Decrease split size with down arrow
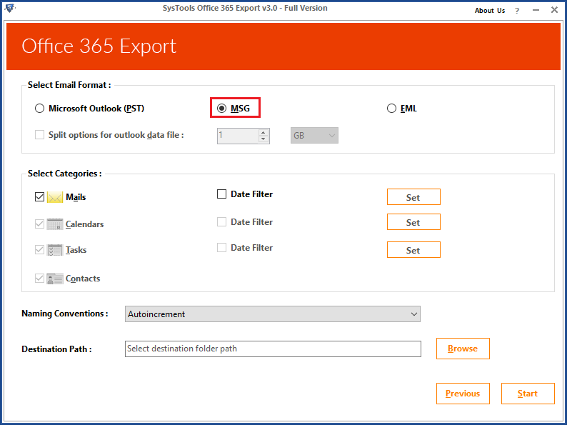Screen dimensions: 567x425 pyautogui.click(x=264, y=139)
